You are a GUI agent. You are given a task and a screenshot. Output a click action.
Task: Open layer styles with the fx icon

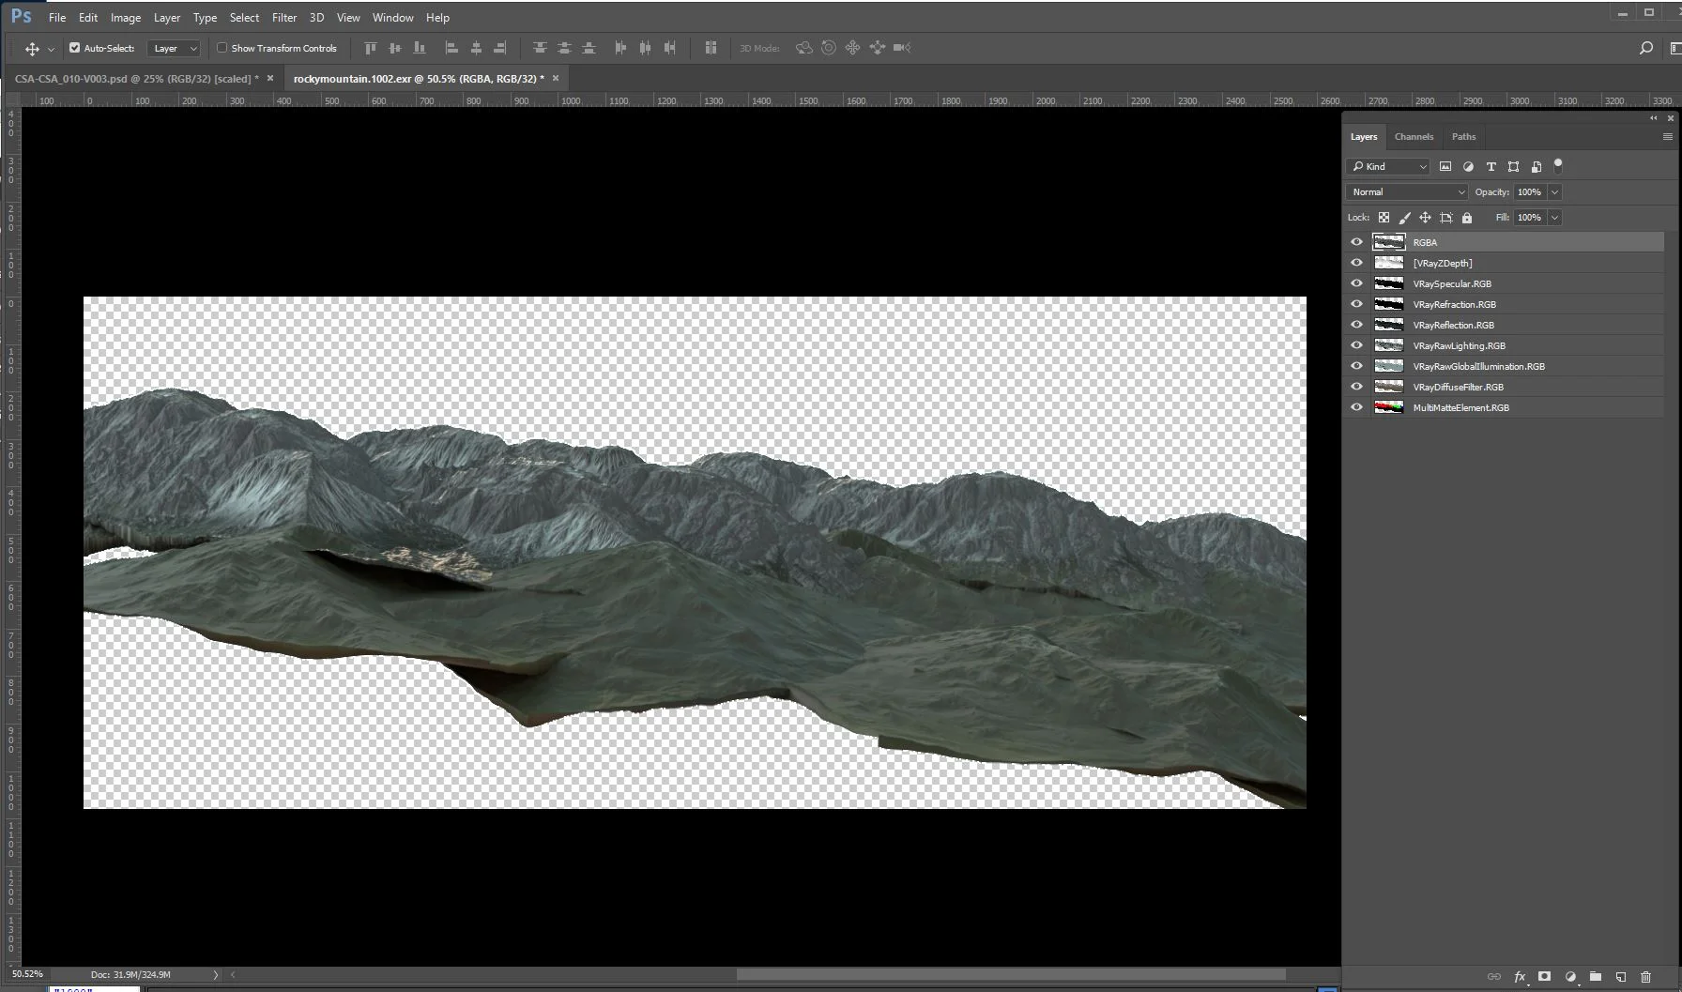(1520, 976)
